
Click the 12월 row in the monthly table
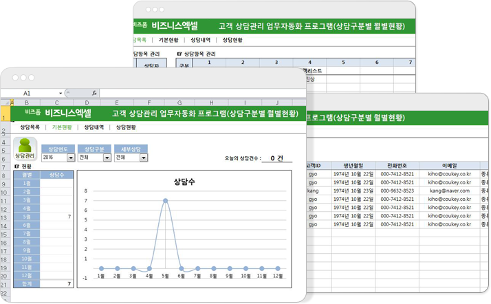click(x=27, y=276)
